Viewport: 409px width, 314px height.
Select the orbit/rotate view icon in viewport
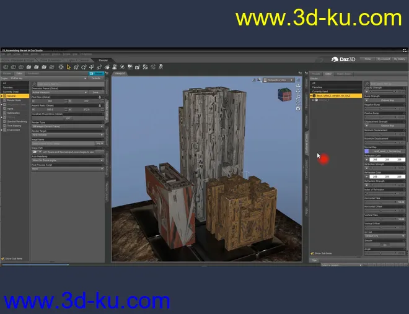(x=297, y=86)
